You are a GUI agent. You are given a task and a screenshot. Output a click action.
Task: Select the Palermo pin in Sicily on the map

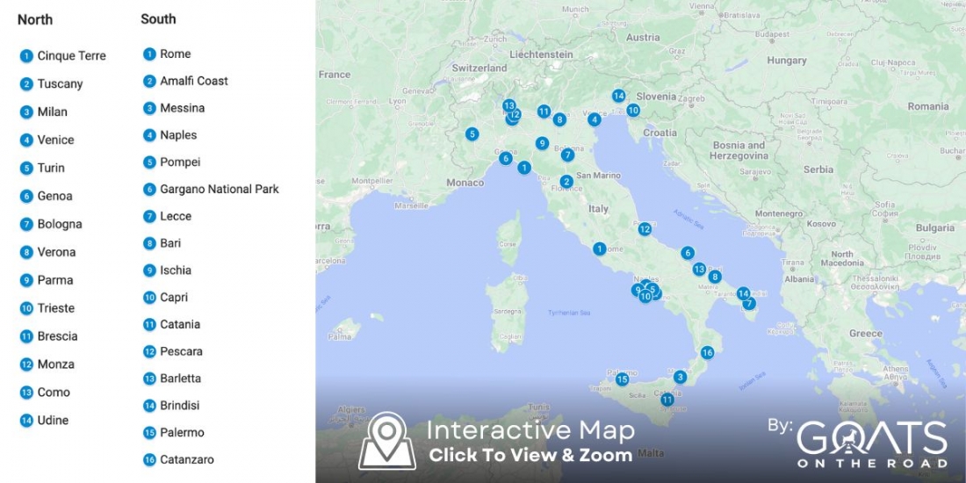click(622, 379)
